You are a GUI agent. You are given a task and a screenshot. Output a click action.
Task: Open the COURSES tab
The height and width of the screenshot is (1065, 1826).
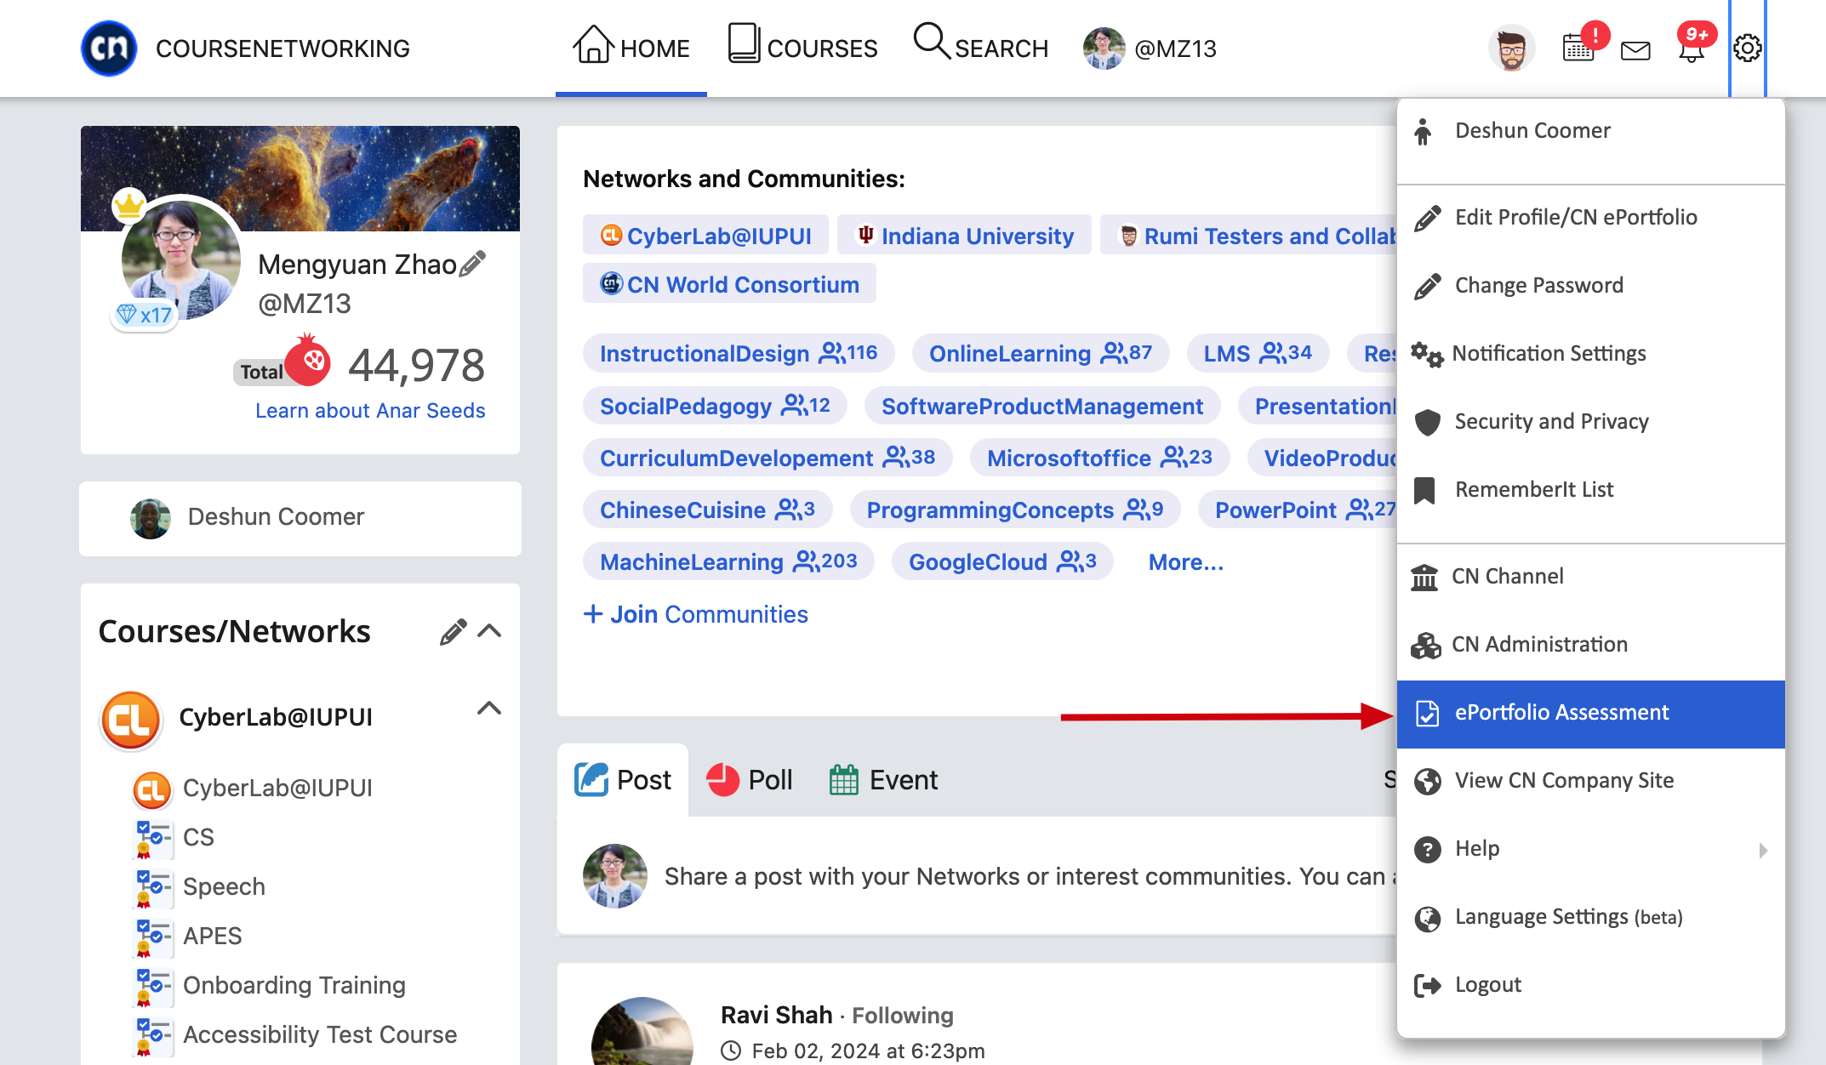(x=802, y=48)
